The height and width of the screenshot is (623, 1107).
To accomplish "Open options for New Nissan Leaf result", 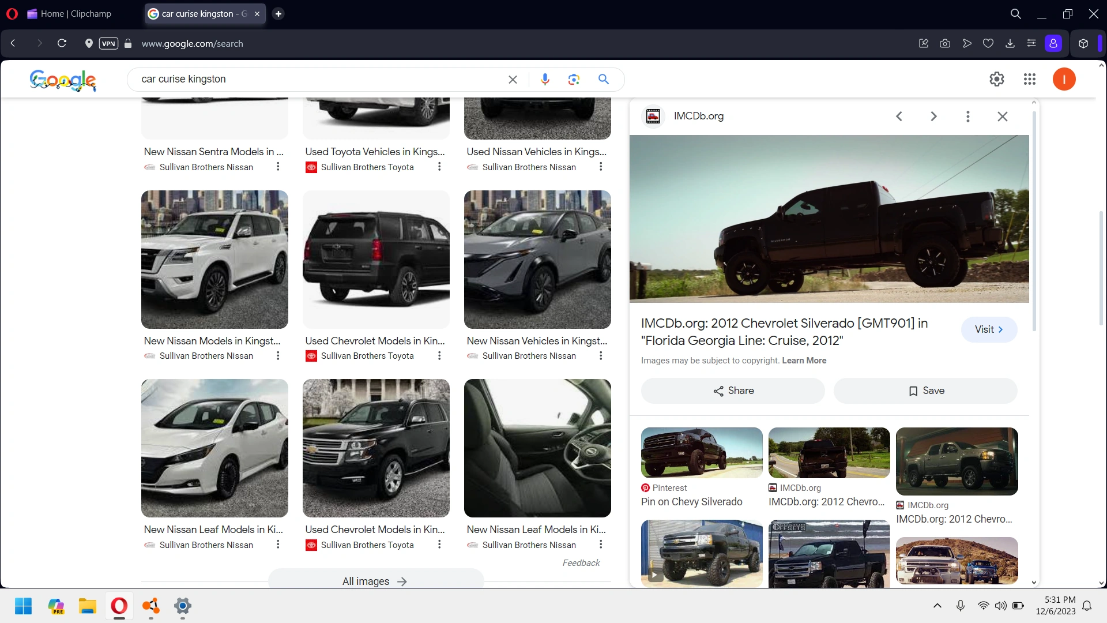I will pos(278,545).
